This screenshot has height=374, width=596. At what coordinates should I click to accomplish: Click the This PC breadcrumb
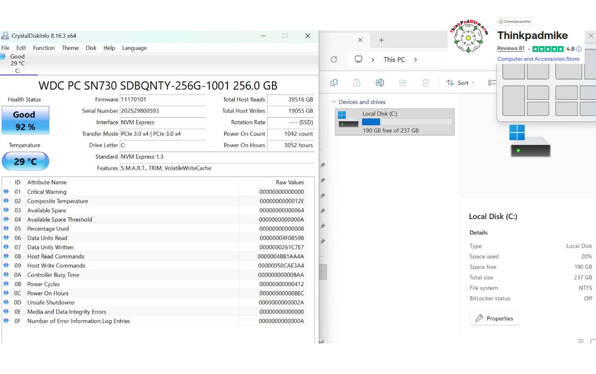tap(394, 60)
